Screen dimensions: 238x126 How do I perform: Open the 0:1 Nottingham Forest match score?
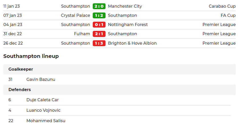(x=99, y=25)
